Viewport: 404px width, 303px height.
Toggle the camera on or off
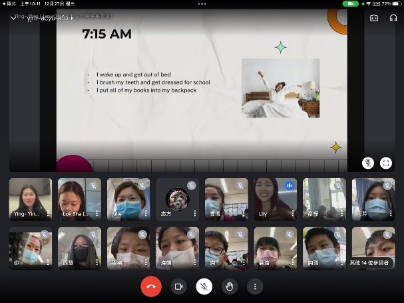[x=178, y=286]
